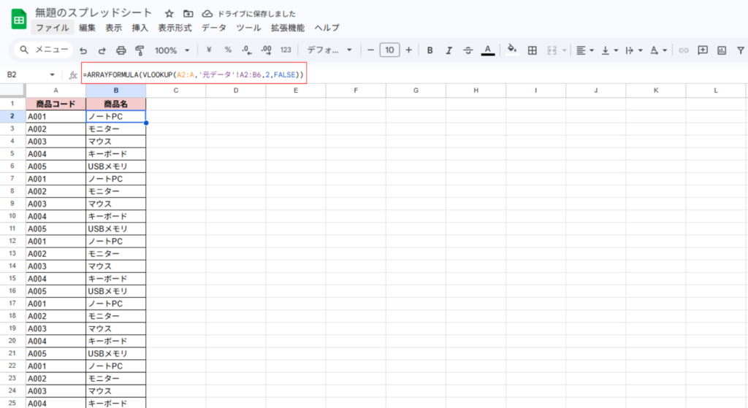Select cell B3 containing モニター

coord(116,128)
